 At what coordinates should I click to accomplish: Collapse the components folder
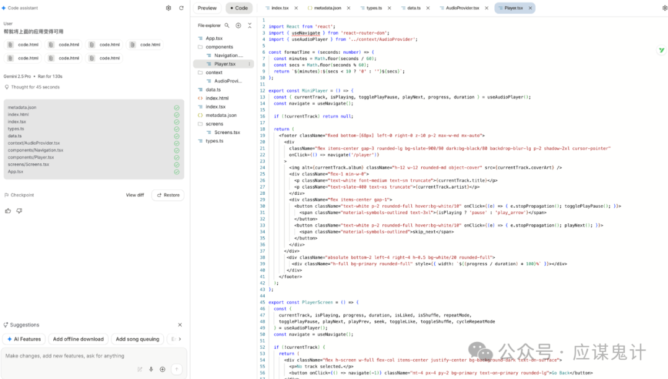point(219,47)
